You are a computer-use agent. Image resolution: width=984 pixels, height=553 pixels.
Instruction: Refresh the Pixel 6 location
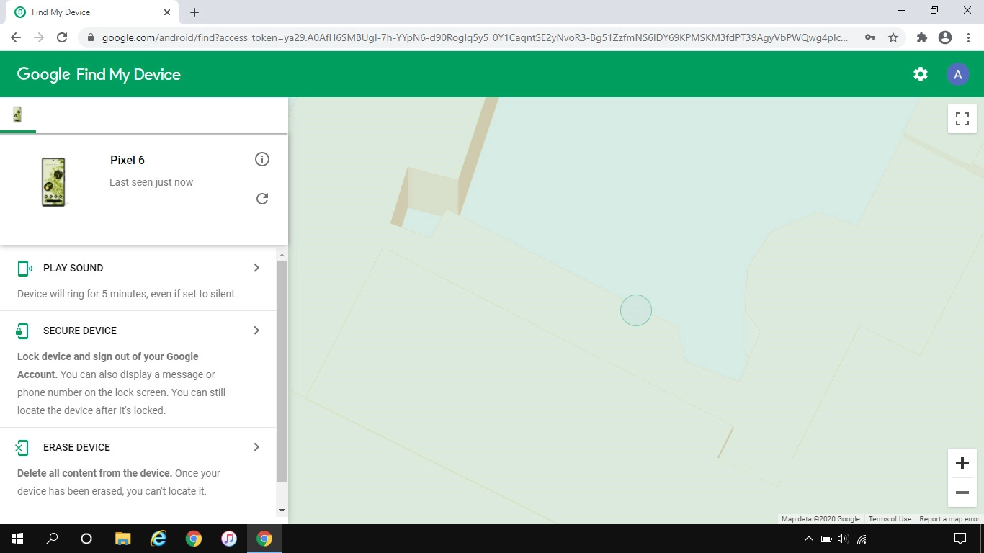[x=262, y=199]
